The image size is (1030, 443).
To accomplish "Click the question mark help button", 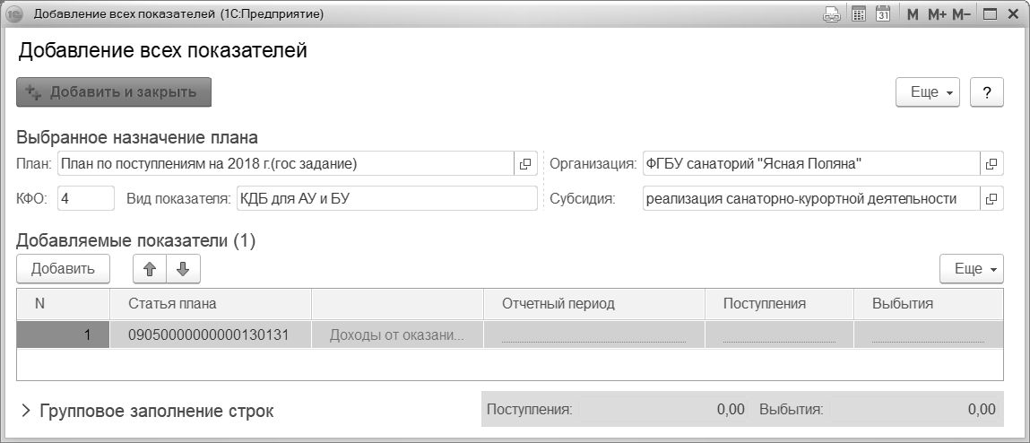I will coord(987,92).
